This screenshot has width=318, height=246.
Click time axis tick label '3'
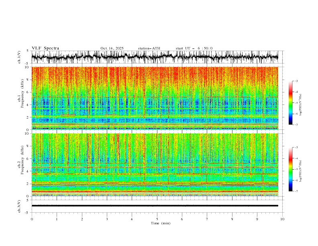pos(107,219)
